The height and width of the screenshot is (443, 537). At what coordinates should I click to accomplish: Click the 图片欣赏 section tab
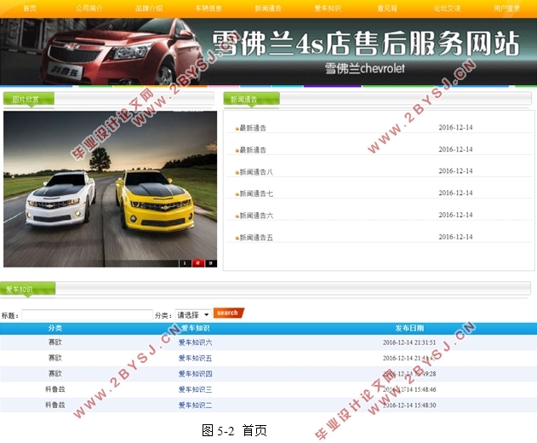point(29,100)
